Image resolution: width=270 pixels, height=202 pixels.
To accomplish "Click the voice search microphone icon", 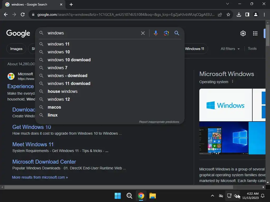I will click(156, 33).
